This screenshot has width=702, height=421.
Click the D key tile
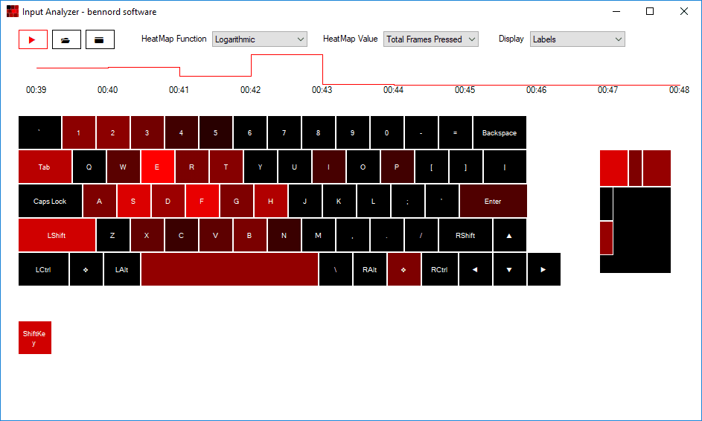(168, 202)
